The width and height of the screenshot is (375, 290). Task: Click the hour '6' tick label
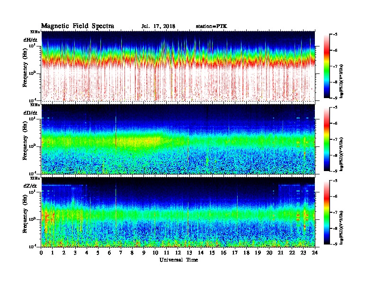pos(109,253)
